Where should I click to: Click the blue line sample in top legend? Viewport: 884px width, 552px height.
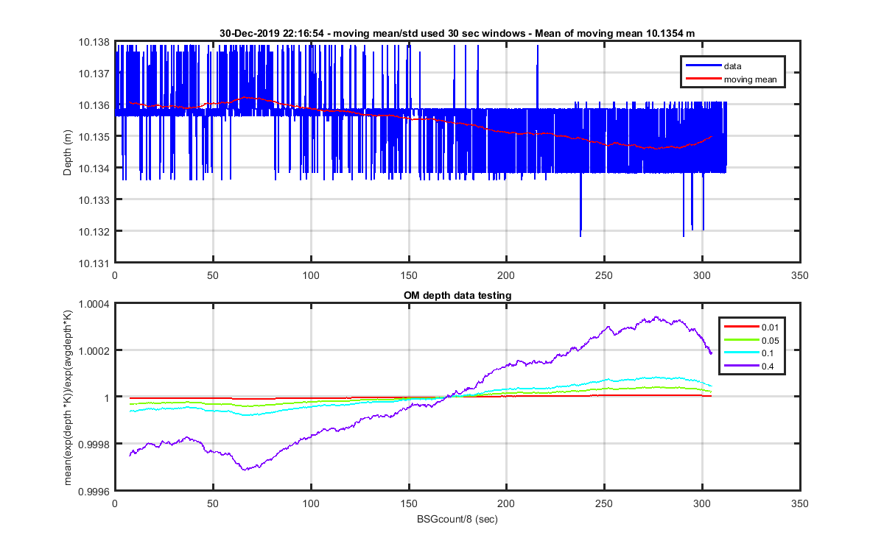click(702, 66)
